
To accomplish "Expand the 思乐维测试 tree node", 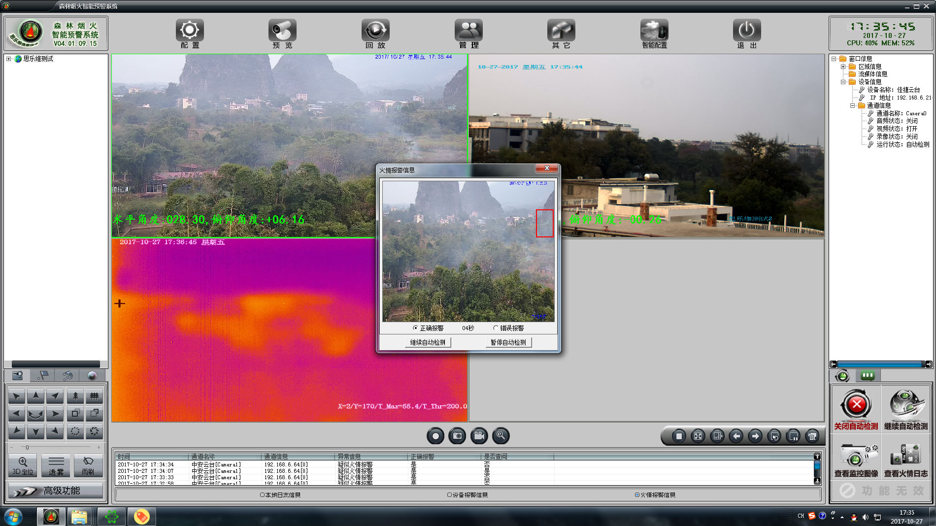I will coord(8,59).
